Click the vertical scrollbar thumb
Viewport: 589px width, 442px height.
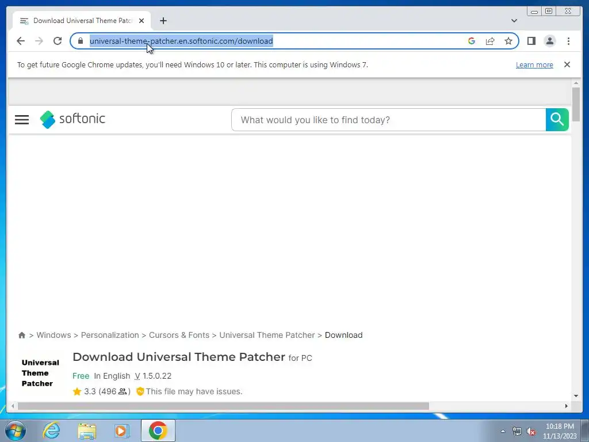tap(576, 104)
